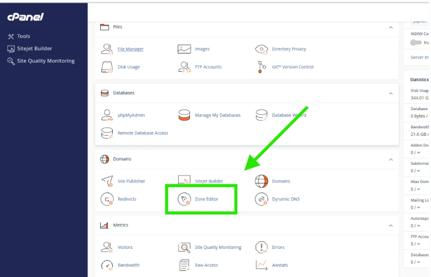Image resolution: width=431 pixels, height=277 pixels.
Task: Open the File Manager icon
Action: click(107, 49)
